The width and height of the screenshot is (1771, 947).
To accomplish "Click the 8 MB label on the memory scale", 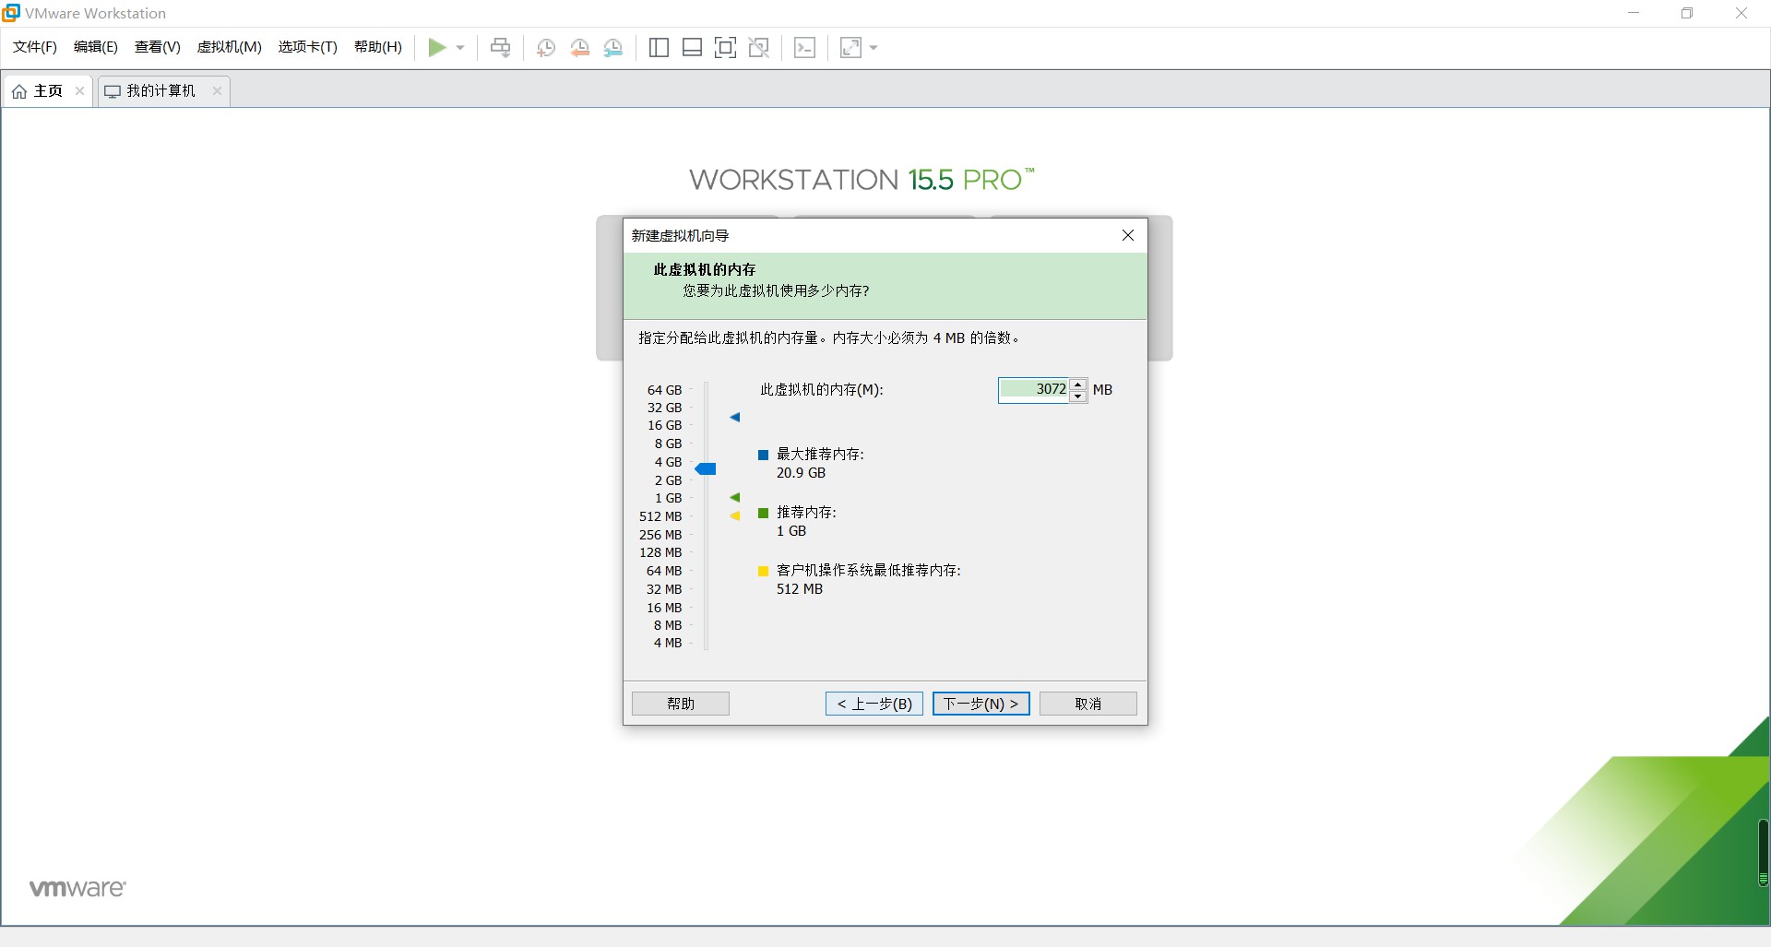I will 668,625.
